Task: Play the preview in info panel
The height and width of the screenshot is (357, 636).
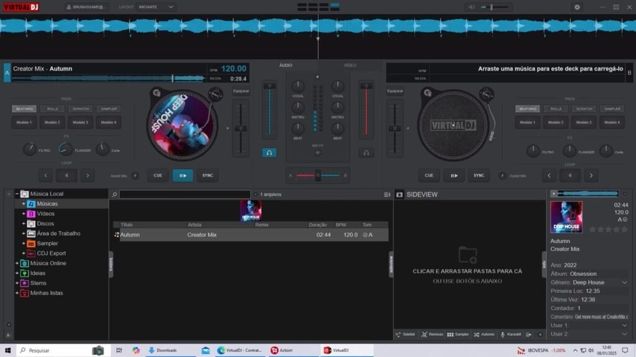Action: [x=553, y=194]
